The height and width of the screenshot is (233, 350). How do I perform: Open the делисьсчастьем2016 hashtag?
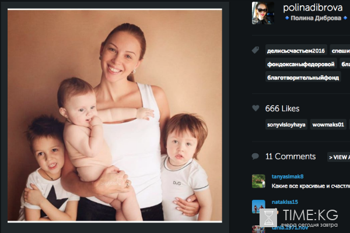point(296,51)
